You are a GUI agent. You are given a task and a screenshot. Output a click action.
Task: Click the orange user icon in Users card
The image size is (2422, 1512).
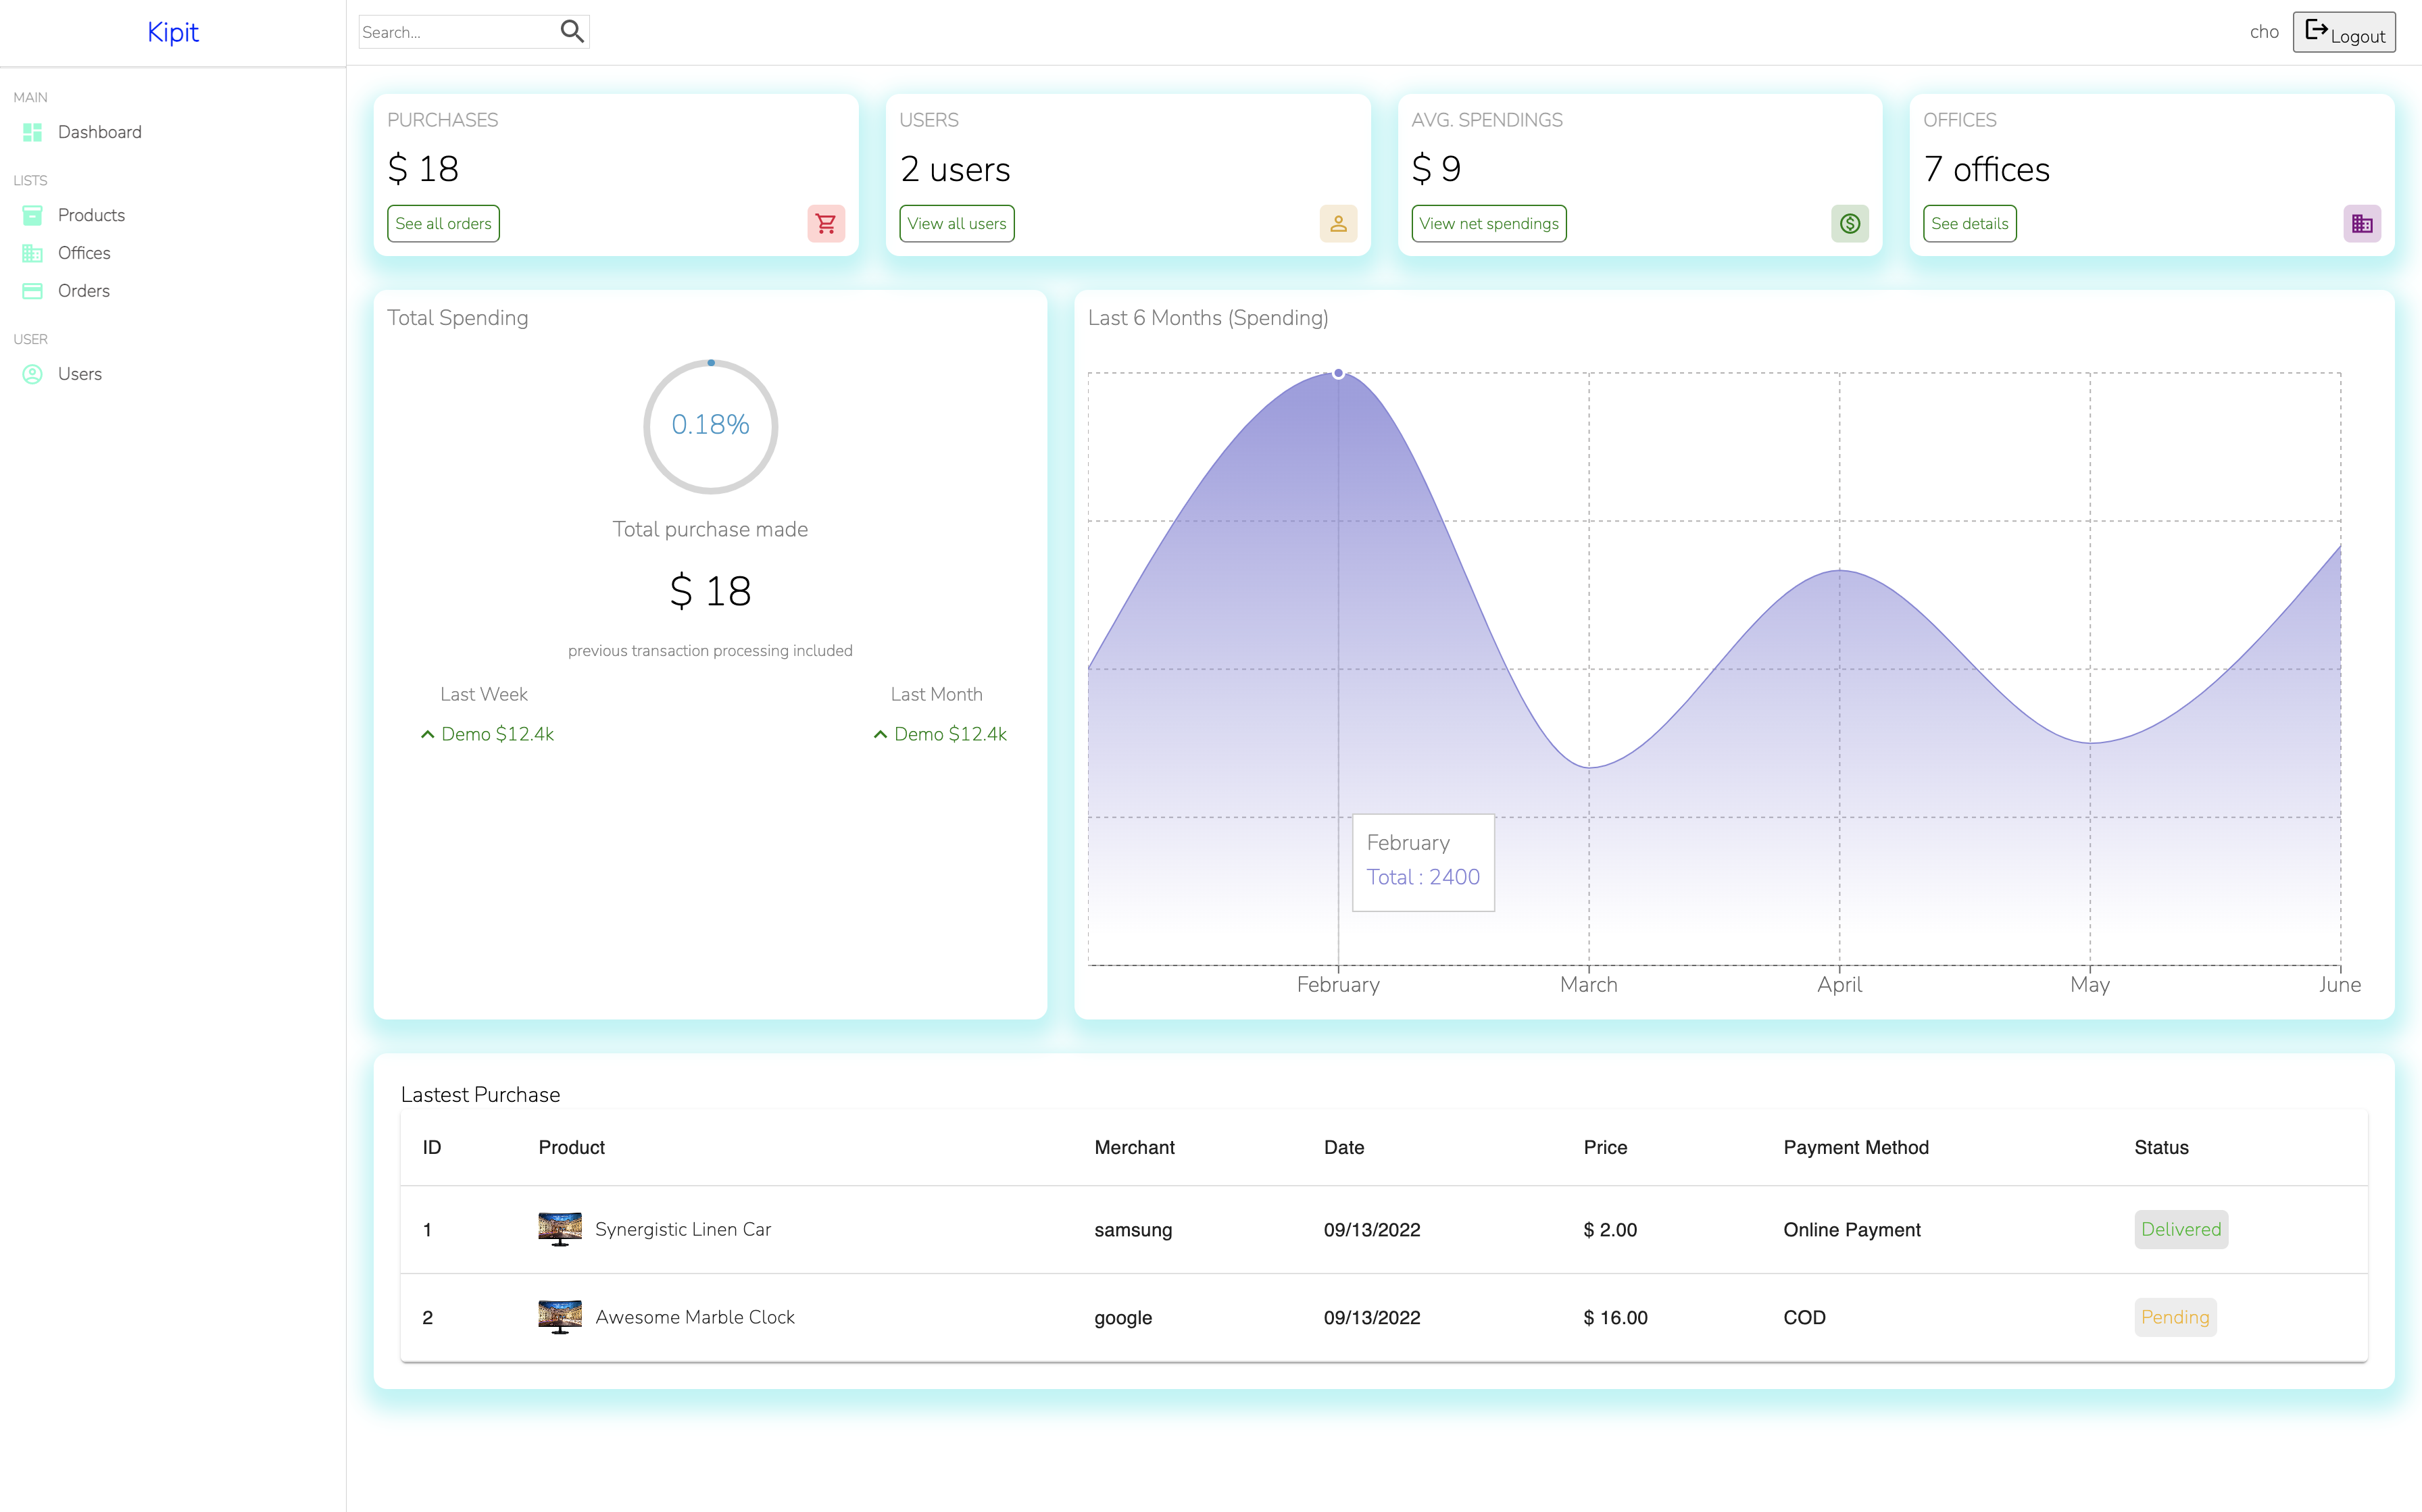(1338, 224)
